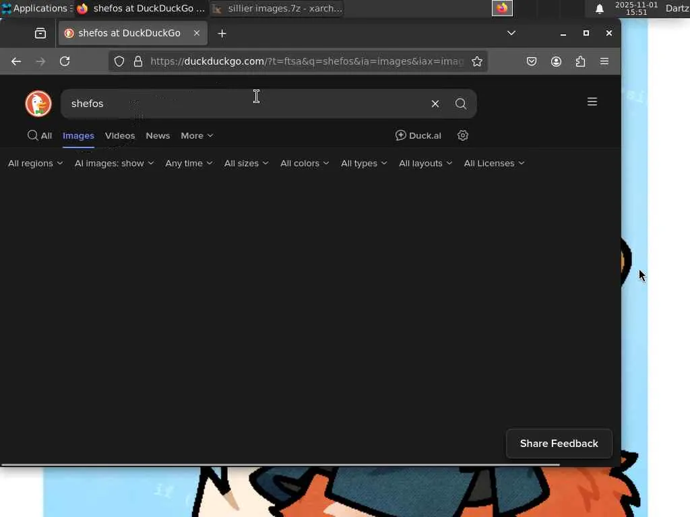This screenshot has height=517, width=690.
Task: Open the Firefox account icon
Action: (x=556, y=61)
